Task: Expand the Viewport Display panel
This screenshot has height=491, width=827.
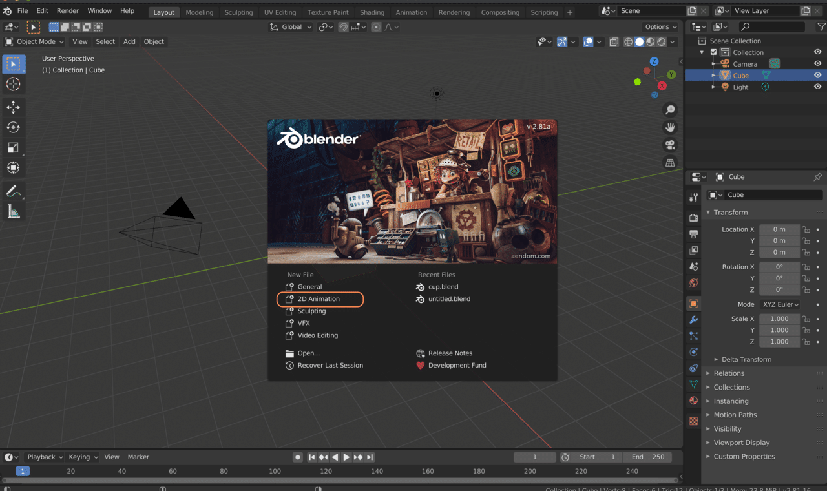Action: tap(742, 443)
